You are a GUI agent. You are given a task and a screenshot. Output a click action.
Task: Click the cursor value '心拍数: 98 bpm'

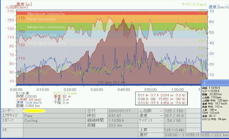pyautogui.click(x=29, y=99)
